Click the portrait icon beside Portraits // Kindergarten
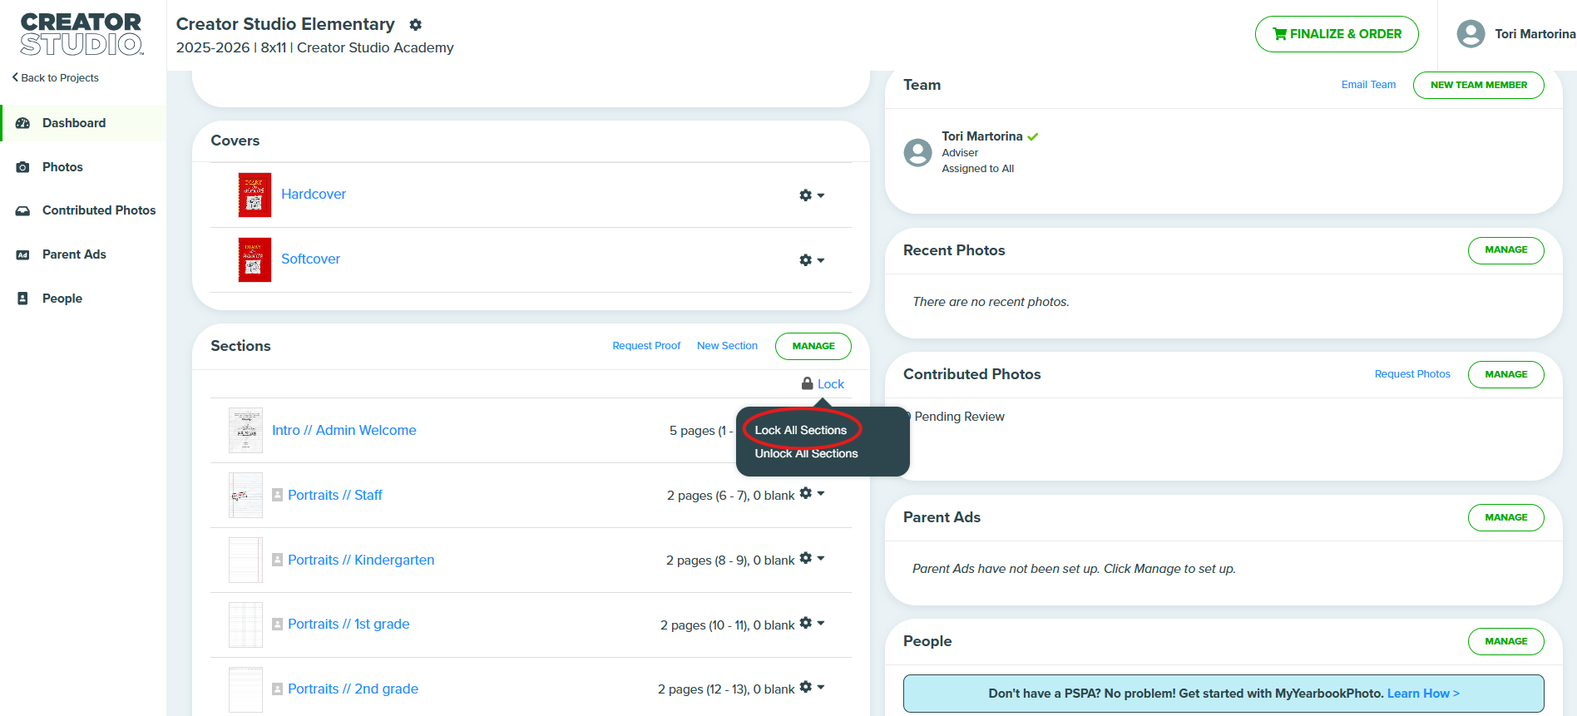The image size is (1577, 716). [278, 560]
